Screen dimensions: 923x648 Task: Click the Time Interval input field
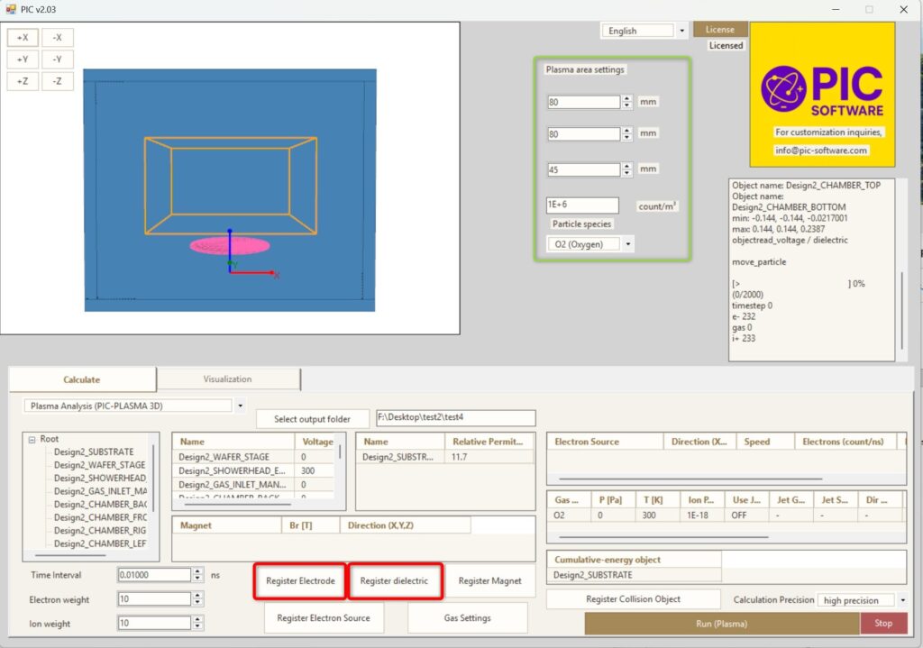point(153,575)
